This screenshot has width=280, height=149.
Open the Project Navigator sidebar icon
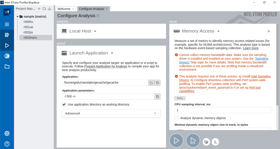coord(7,35)
